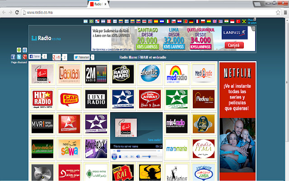The height and width of the screenshot is (181, 289).
Task: Open the ArabiaRock station
Action: tap(96, 149)
